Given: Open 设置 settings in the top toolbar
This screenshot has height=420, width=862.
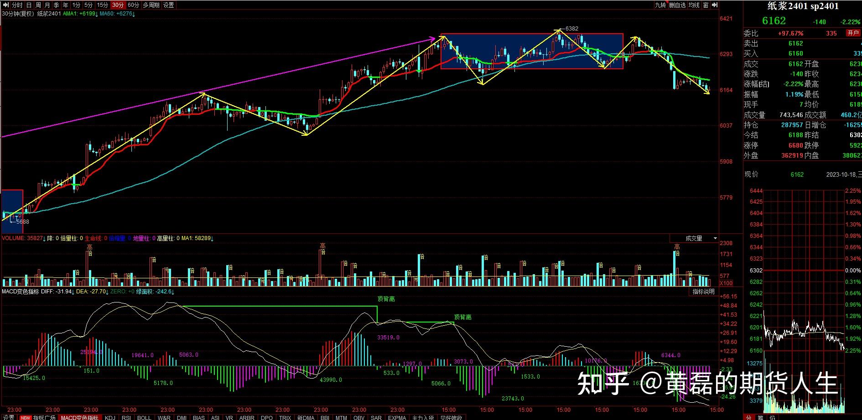Looking at the screenshot, I should click(168, 5).
